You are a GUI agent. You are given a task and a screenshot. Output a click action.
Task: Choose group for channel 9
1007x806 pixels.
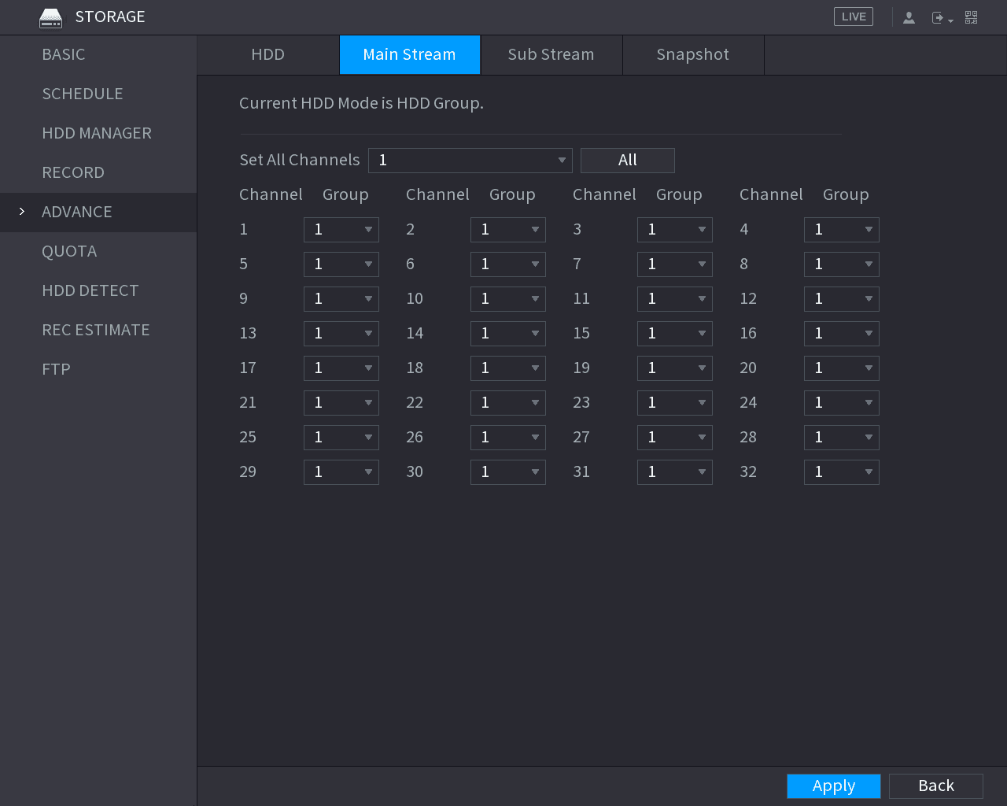(x=341, y=299)
